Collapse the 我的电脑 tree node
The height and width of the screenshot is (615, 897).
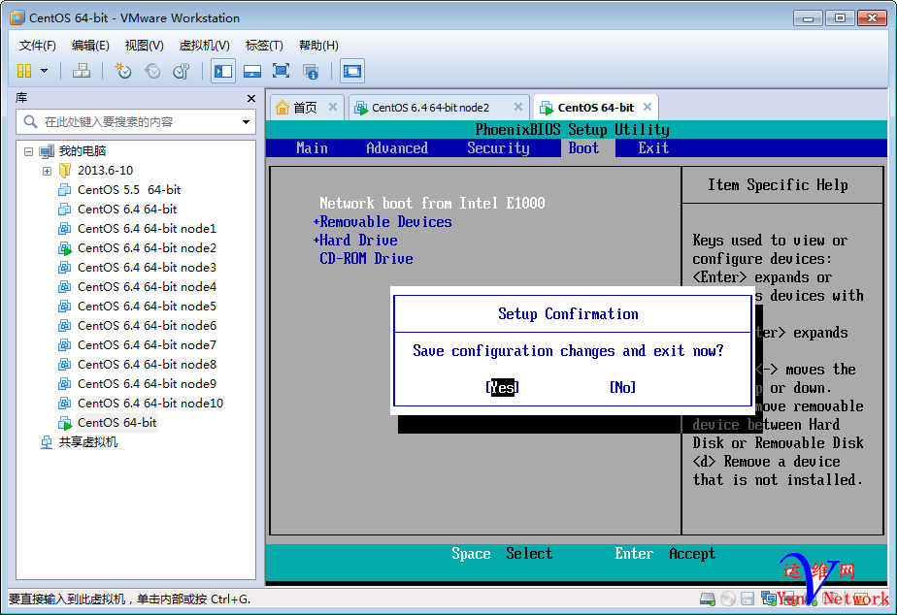click(x=28, y=151)
